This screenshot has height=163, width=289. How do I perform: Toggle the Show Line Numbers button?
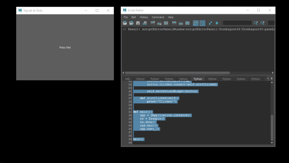pos(202,23)
